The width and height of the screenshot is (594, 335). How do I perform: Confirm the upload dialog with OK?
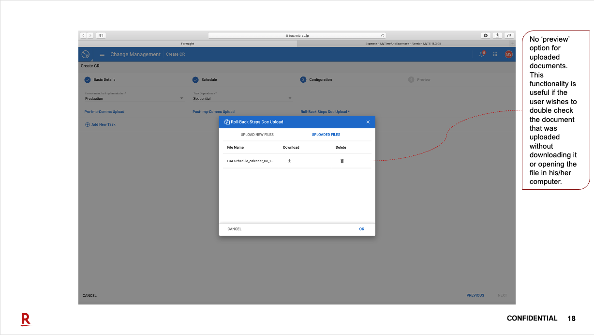[361, 229]
